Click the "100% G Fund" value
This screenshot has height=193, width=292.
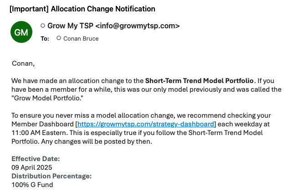32,185
